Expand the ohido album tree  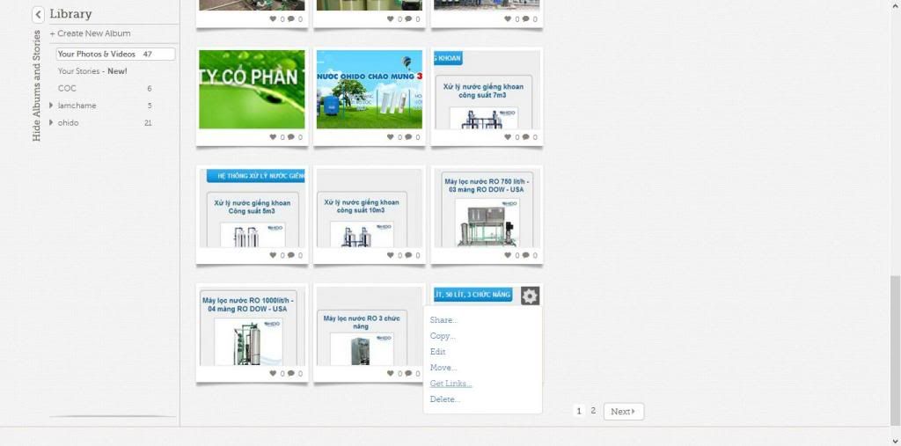click(51, 122)
